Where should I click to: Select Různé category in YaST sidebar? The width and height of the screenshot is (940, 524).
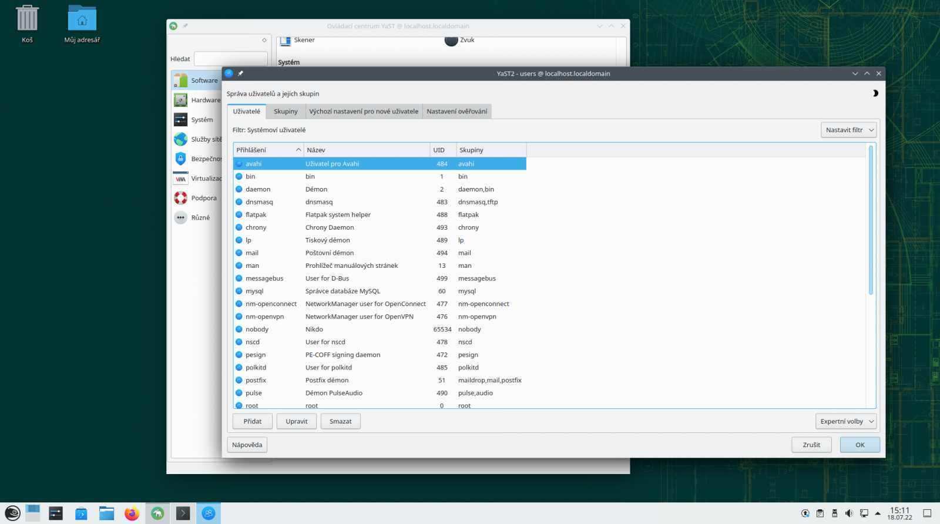pyautogui.click(x=197, y=217)
